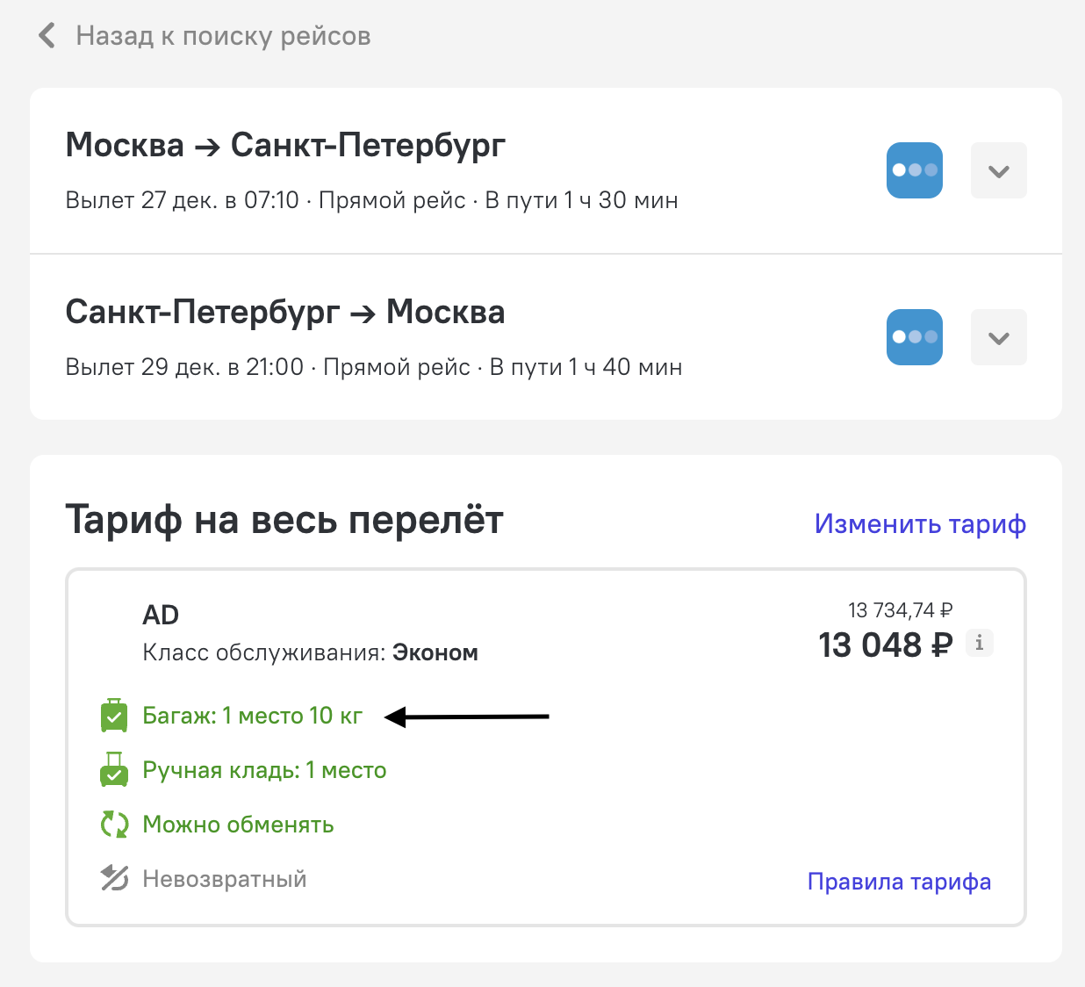Click the back arrow chevron icon

47,36
